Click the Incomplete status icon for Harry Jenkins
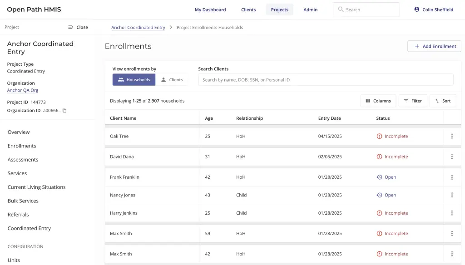 click(x=379, y=213)
